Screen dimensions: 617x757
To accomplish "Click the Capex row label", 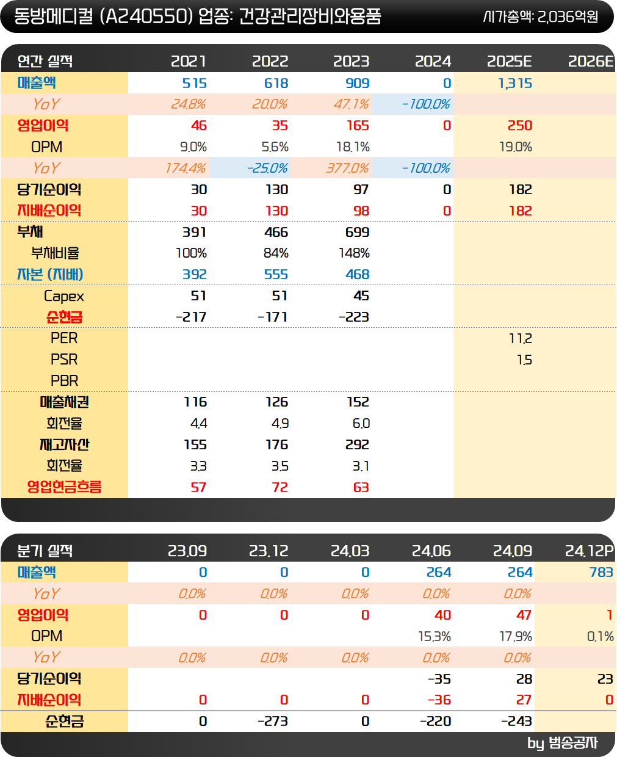I will (64, 297).
